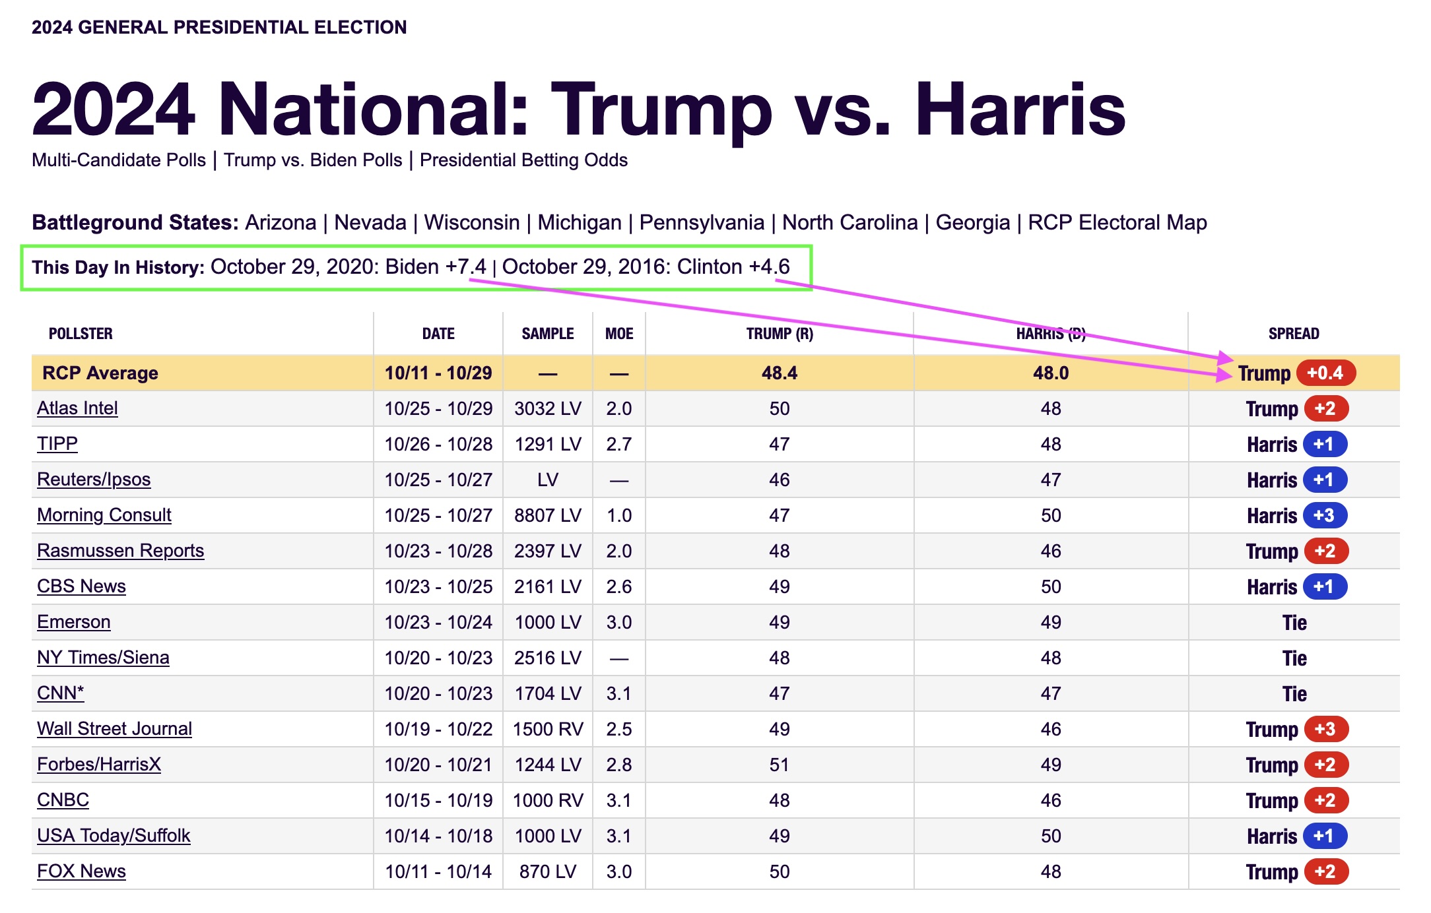1431x913 pixels.
Task: Open the CNBC poll link
Action: [63, 800]
